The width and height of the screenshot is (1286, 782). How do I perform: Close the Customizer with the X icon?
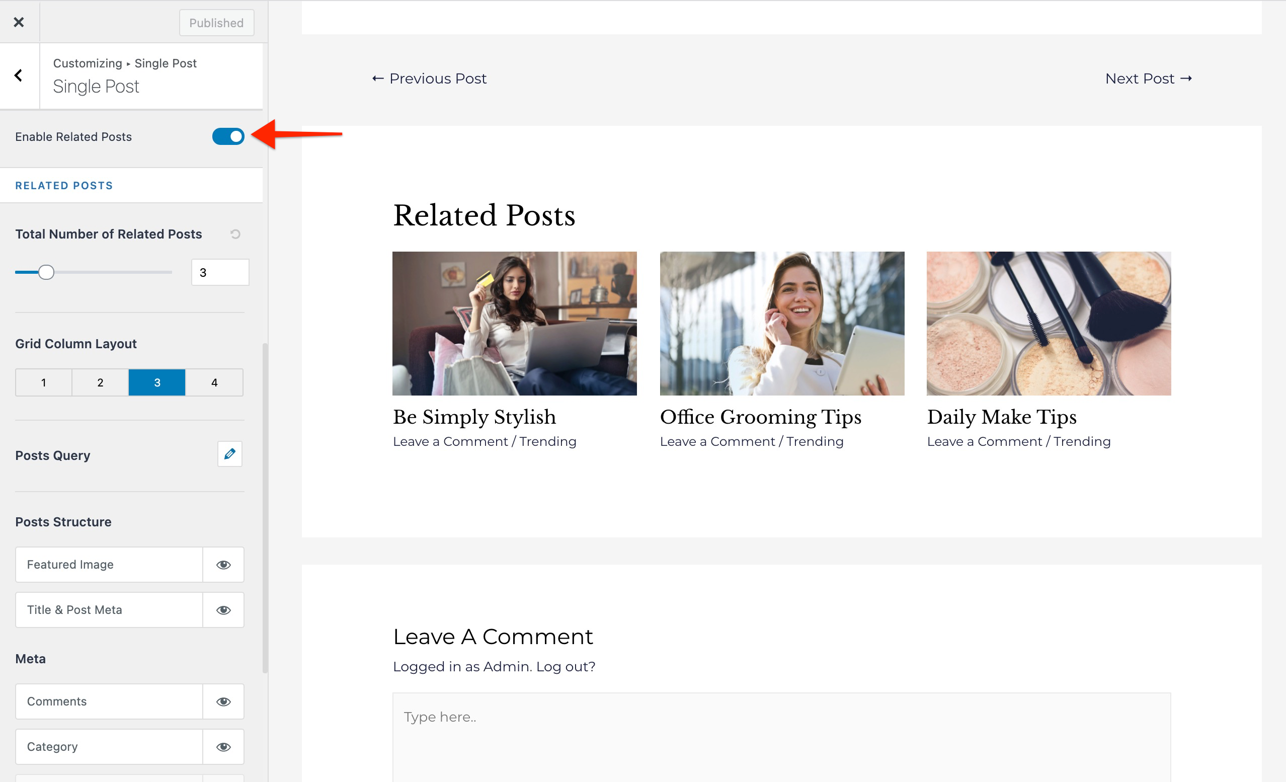pyautogui.click(x=19, y=22)
